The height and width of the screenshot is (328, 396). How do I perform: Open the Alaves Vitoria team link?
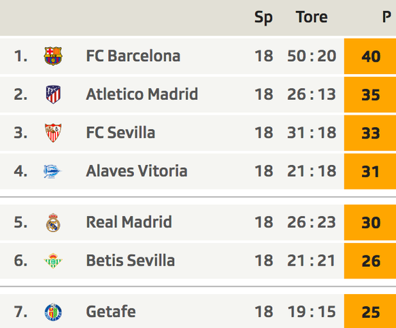point(137,171)
